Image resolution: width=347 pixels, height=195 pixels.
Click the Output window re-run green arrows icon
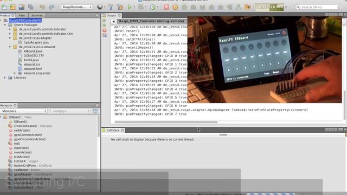click(x=105, y=21)
